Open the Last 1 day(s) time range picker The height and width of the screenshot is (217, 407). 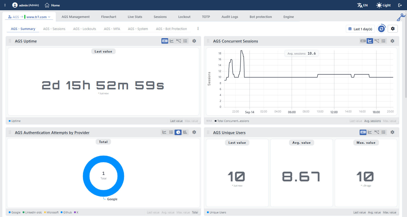point(360,29)
